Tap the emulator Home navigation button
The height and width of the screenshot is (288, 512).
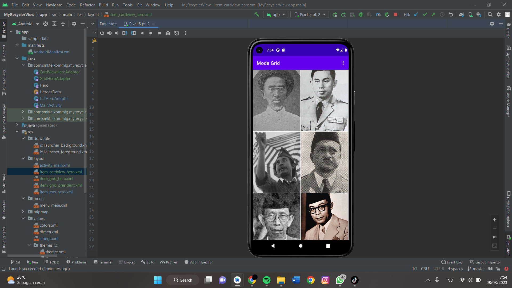[x=301, y=246]
